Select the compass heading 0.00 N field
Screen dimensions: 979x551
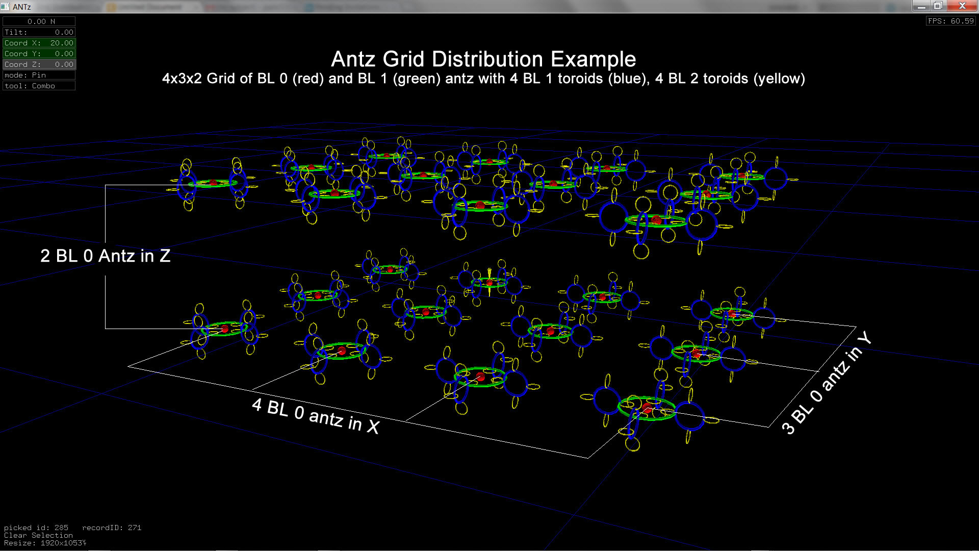click(39, 21)
